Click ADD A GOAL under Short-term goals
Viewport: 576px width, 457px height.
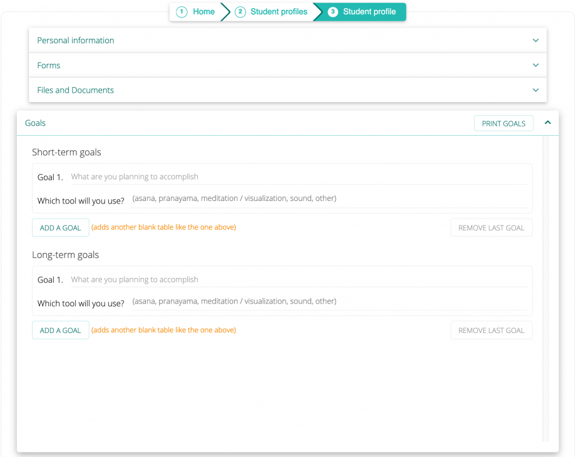pos(60,227)
